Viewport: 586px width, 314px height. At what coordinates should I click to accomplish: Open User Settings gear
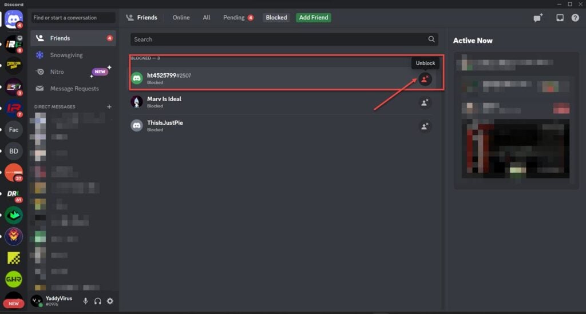110,301
